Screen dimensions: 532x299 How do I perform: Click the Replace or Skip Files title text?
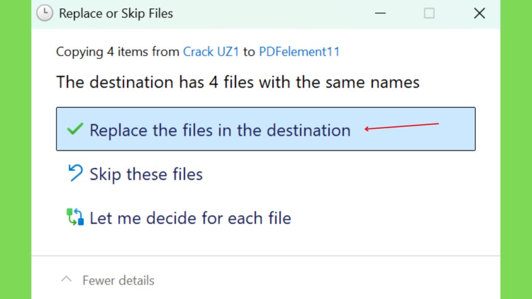pyautogui.click(x=116, y=13)
